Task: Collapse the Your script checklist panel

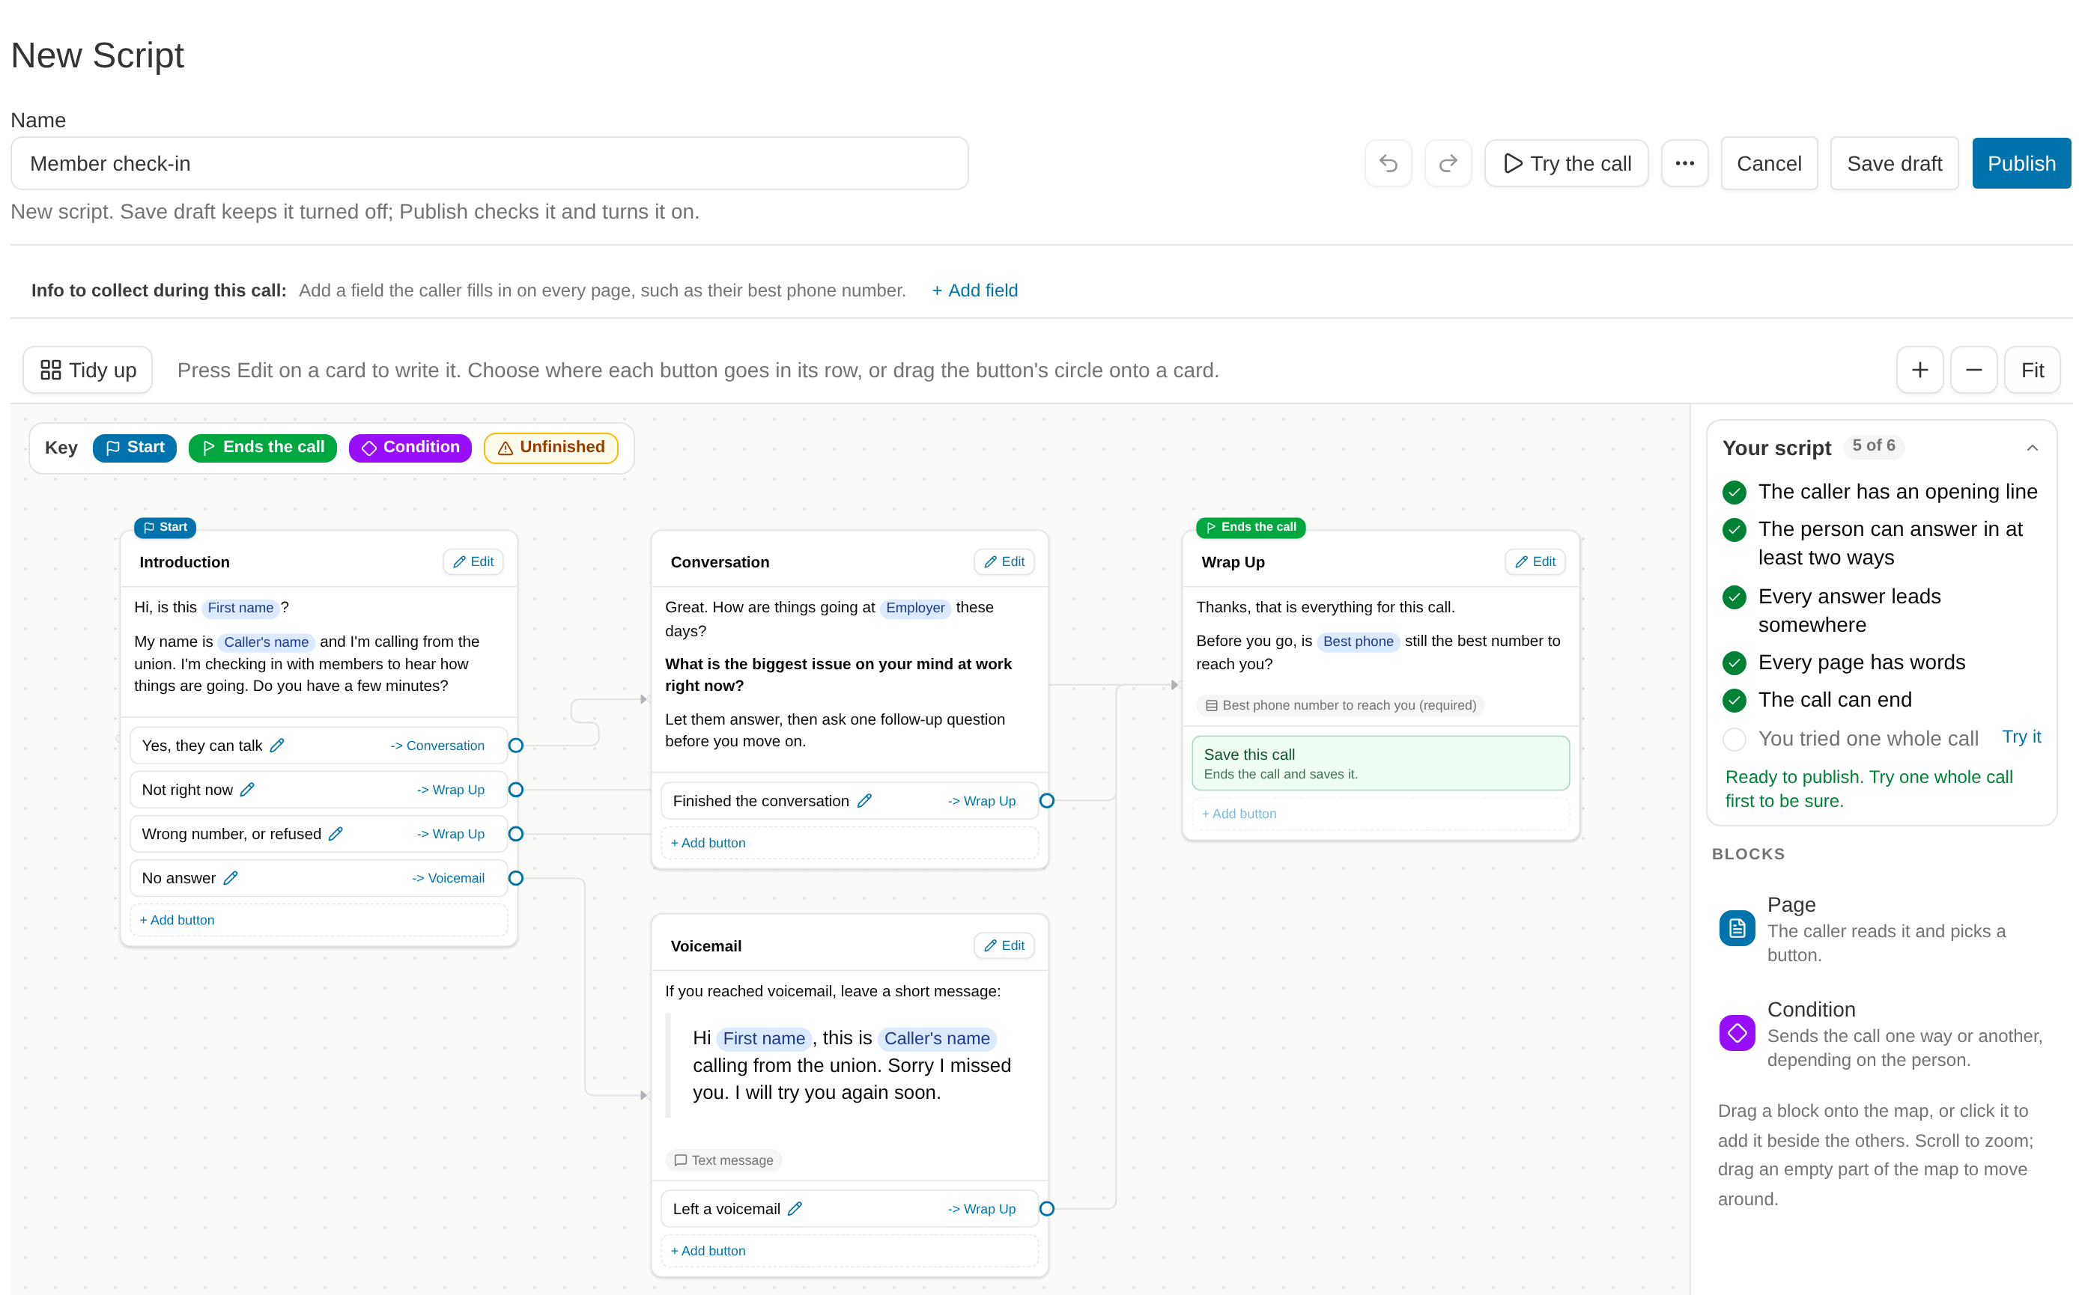Action: 2032,448
